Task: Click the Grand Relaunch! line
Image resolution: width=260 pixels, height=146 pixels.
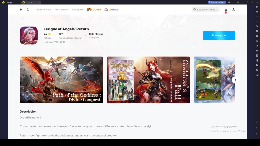Action: click(x=30, y=118)
